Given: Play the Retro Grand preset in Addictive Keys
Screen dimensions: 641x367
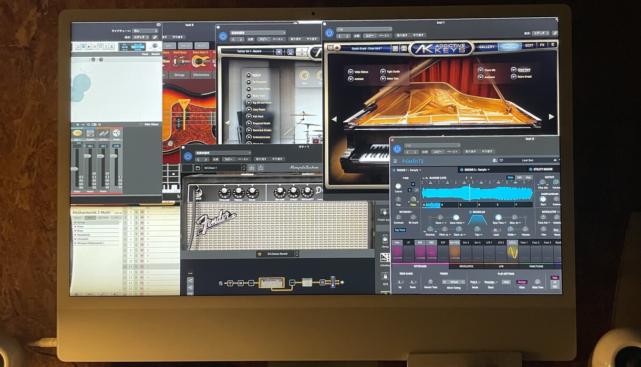Looking at the screenshot, I should [x=513, y=77].
